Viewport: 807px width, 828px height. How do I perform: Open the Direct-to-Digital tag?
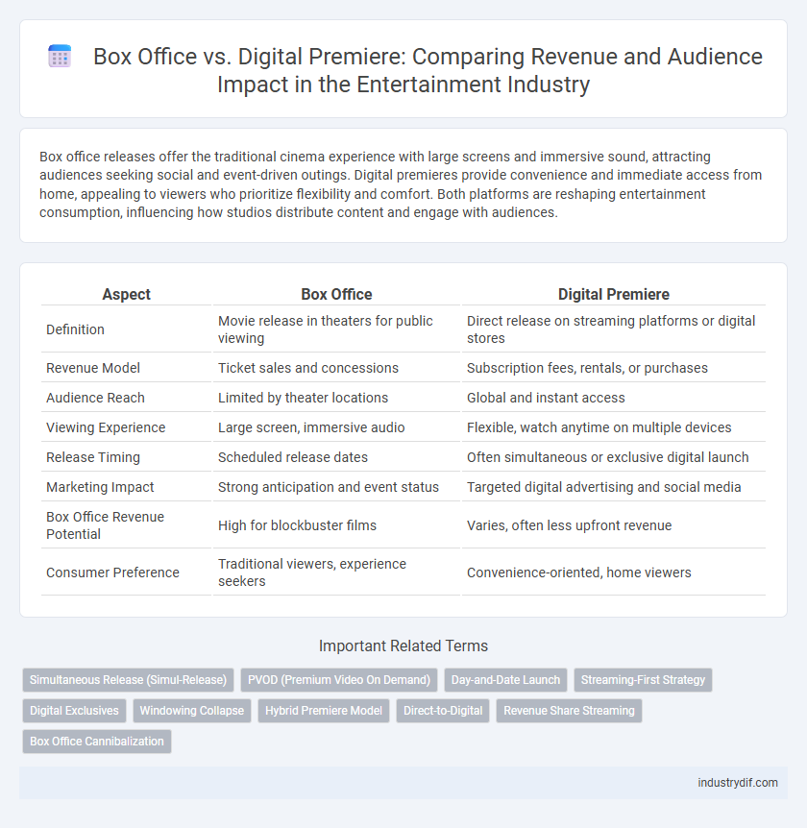click(443, 711)
